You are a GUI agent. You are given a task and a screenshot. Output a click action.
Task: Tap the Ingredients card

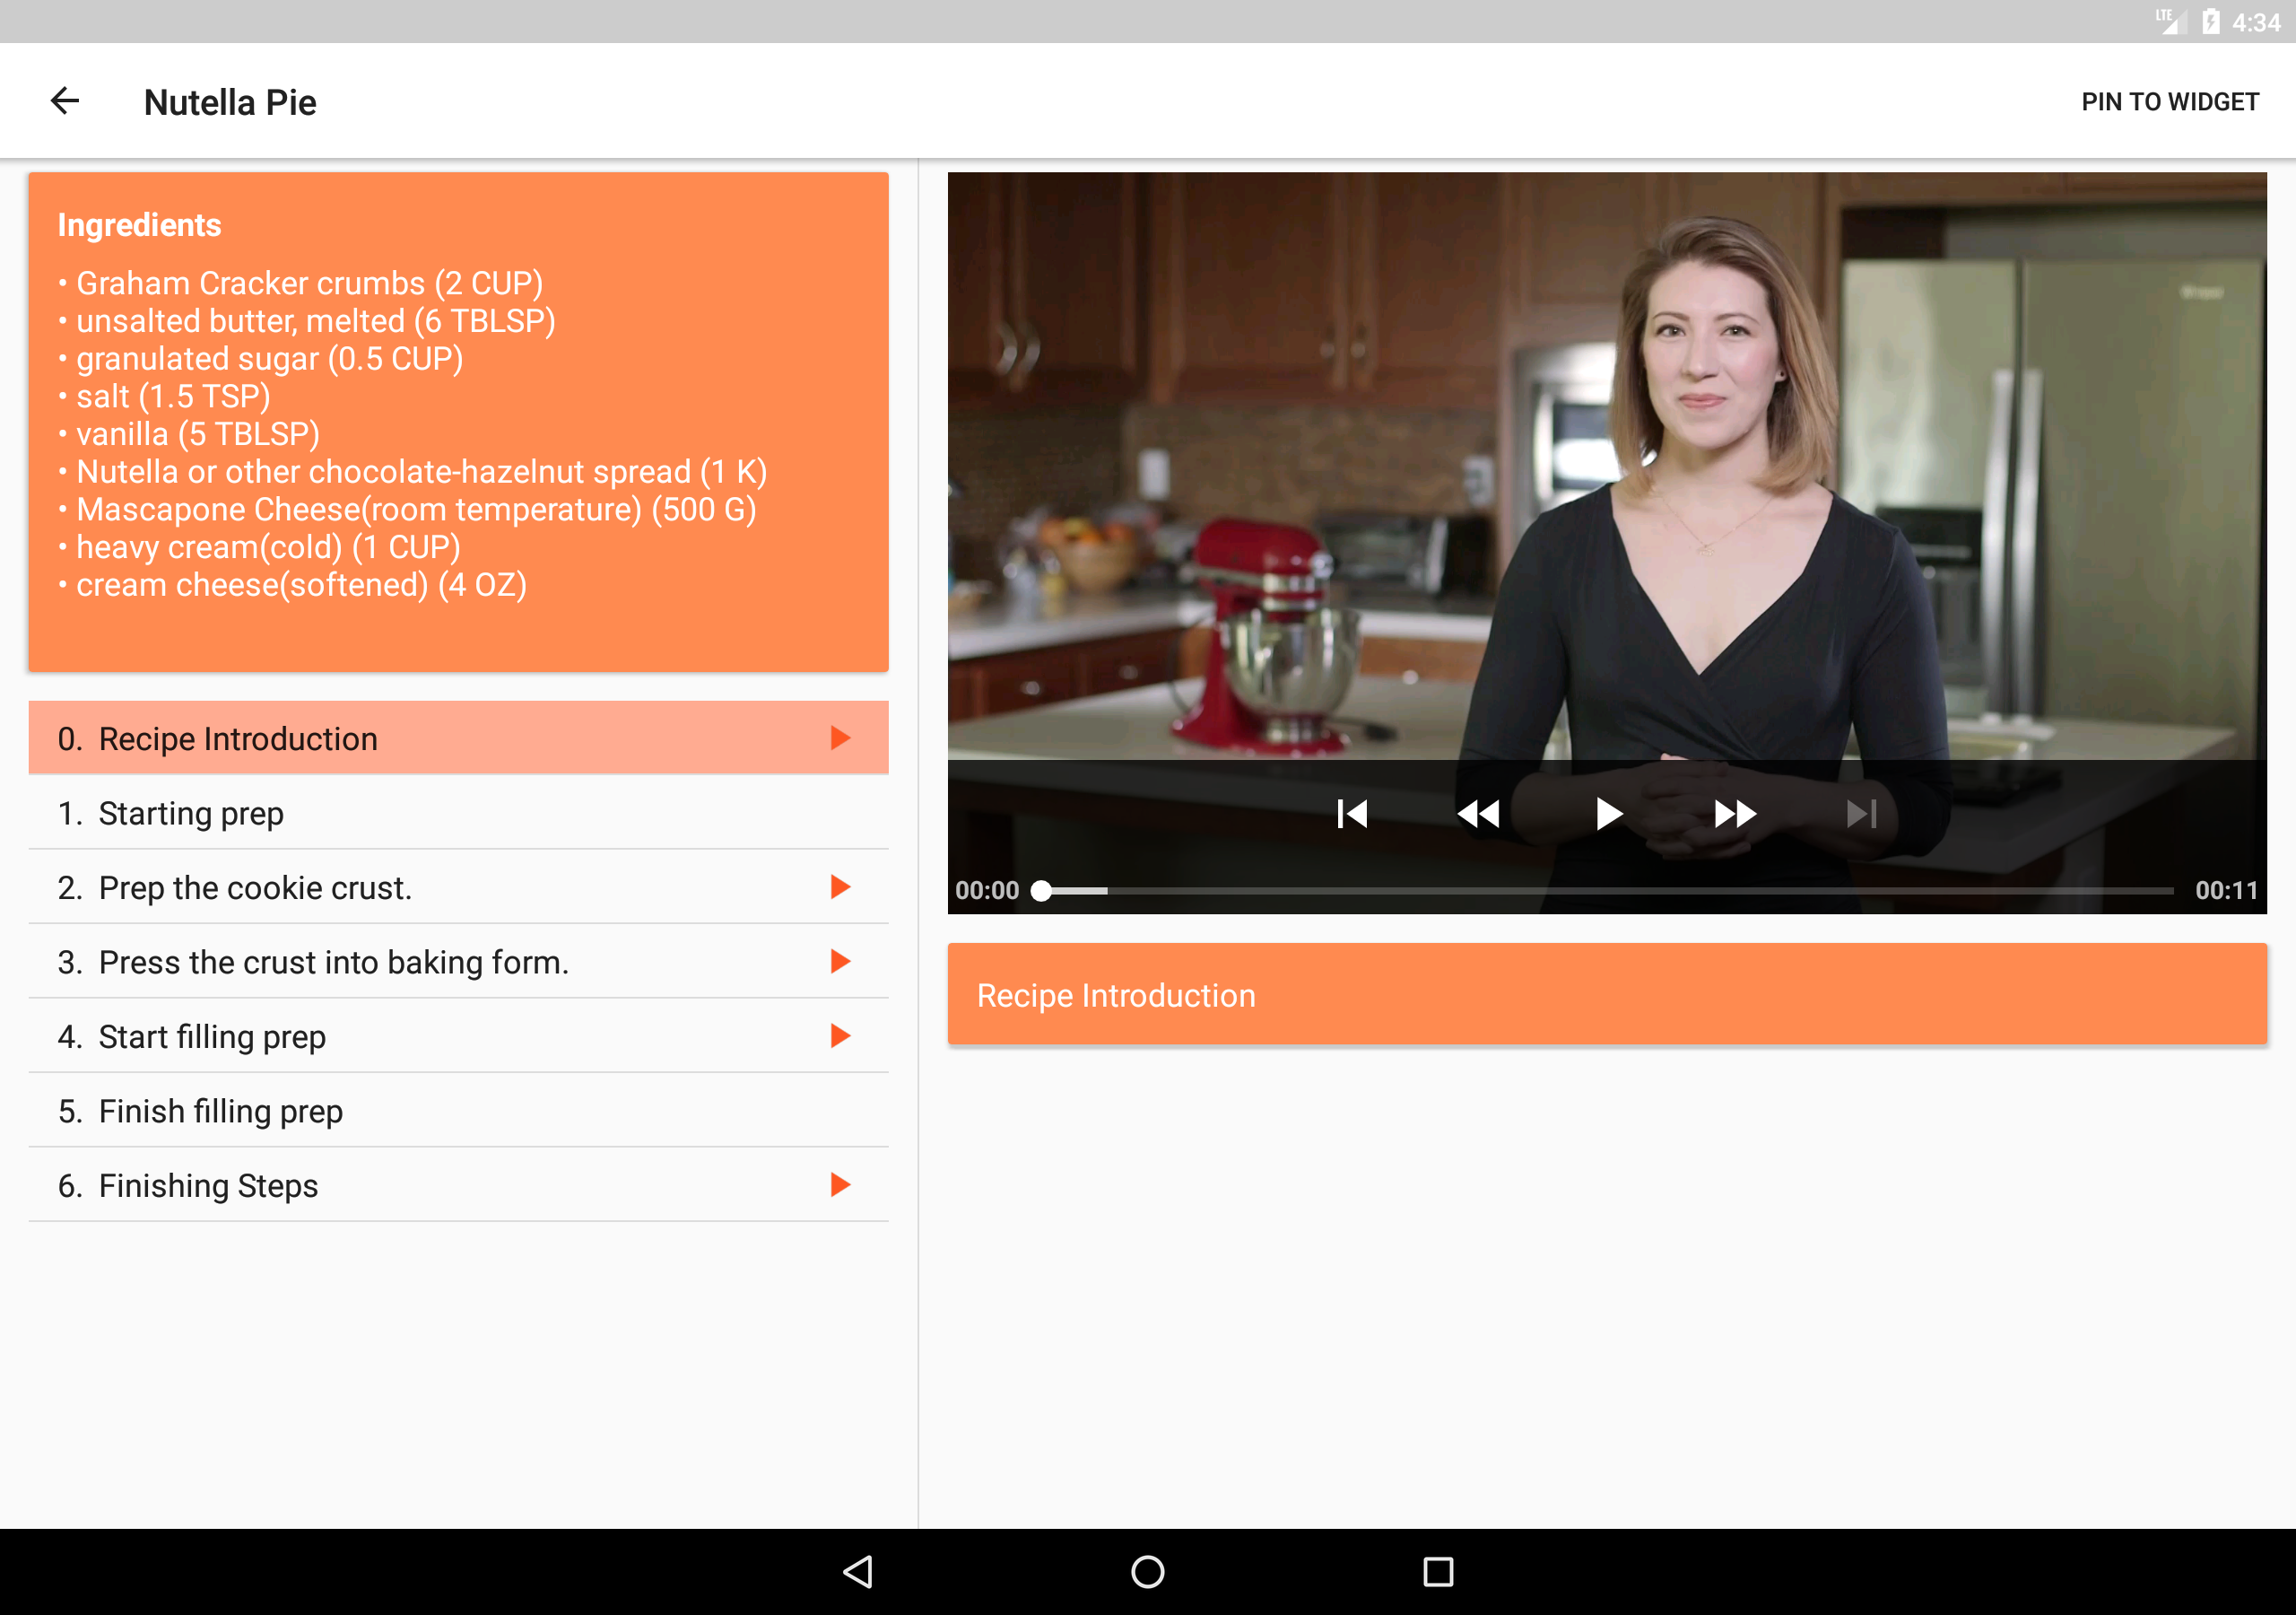coord(458,422)
